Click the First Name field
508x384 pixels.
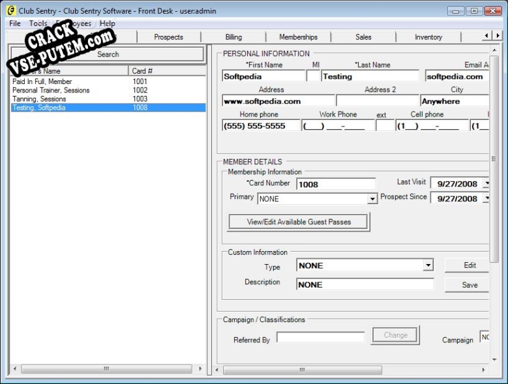(263, 76)
